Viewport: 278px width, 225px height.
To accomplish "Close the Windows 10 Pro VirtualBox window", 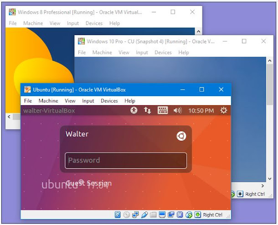I will (x=263, y=41).
